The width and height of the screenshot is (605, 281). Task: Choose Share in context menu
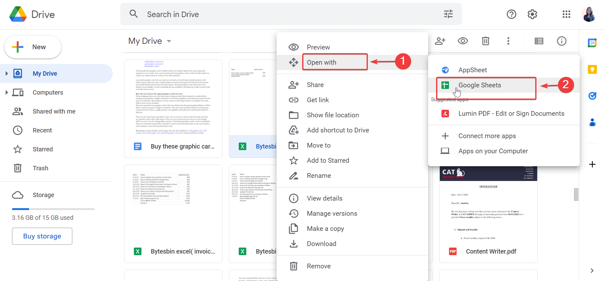click(352, 85)
